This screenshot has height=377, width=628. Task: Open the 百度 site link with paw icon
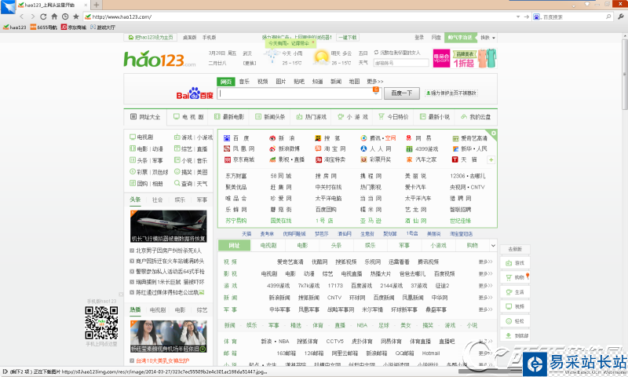(236, 138)
